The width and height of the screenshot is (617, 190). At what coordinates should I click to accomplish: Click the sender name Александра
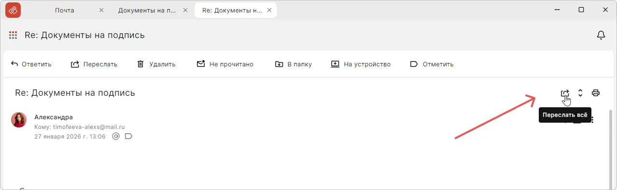pyautogui.click(x=54, y=117)
